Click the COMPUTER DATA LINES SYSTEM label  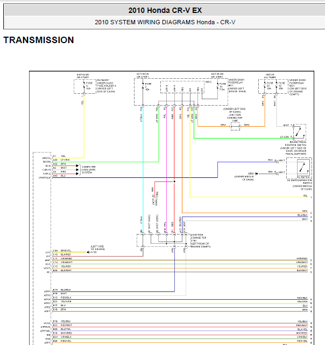click(x=89, y=170)
